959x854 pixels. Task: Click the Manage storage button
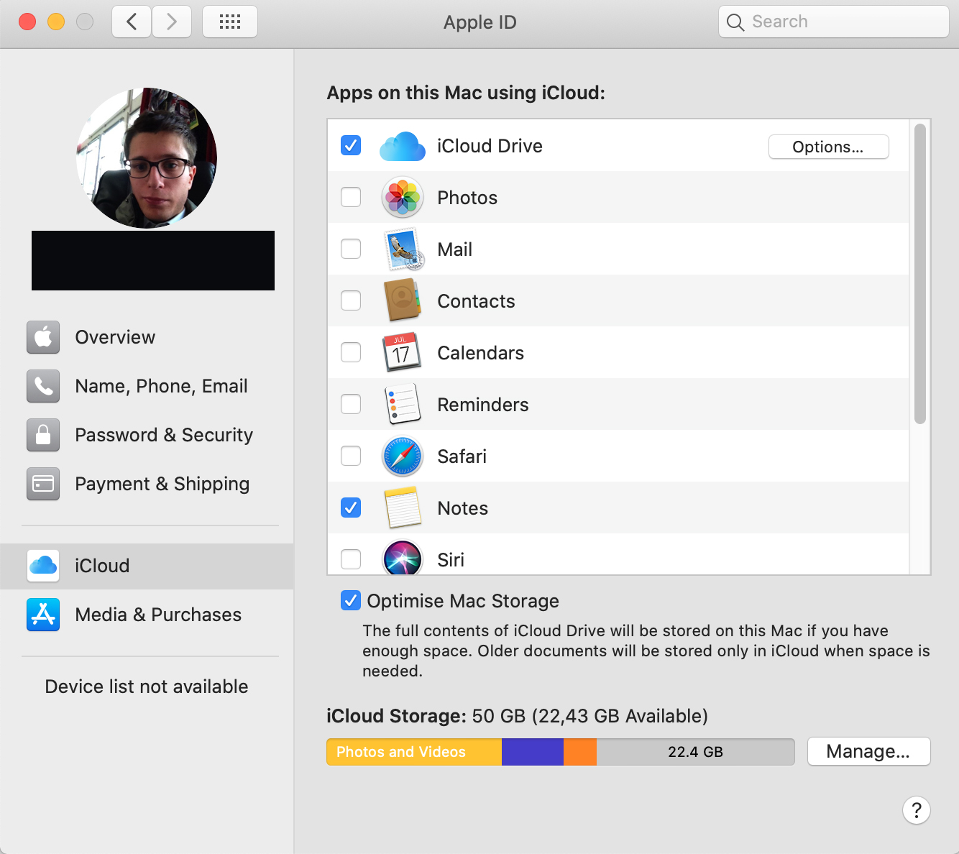pos(868,751)
